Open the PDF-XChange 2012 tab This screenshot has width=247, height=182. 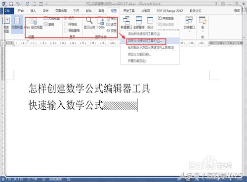(x=170, y=11)
